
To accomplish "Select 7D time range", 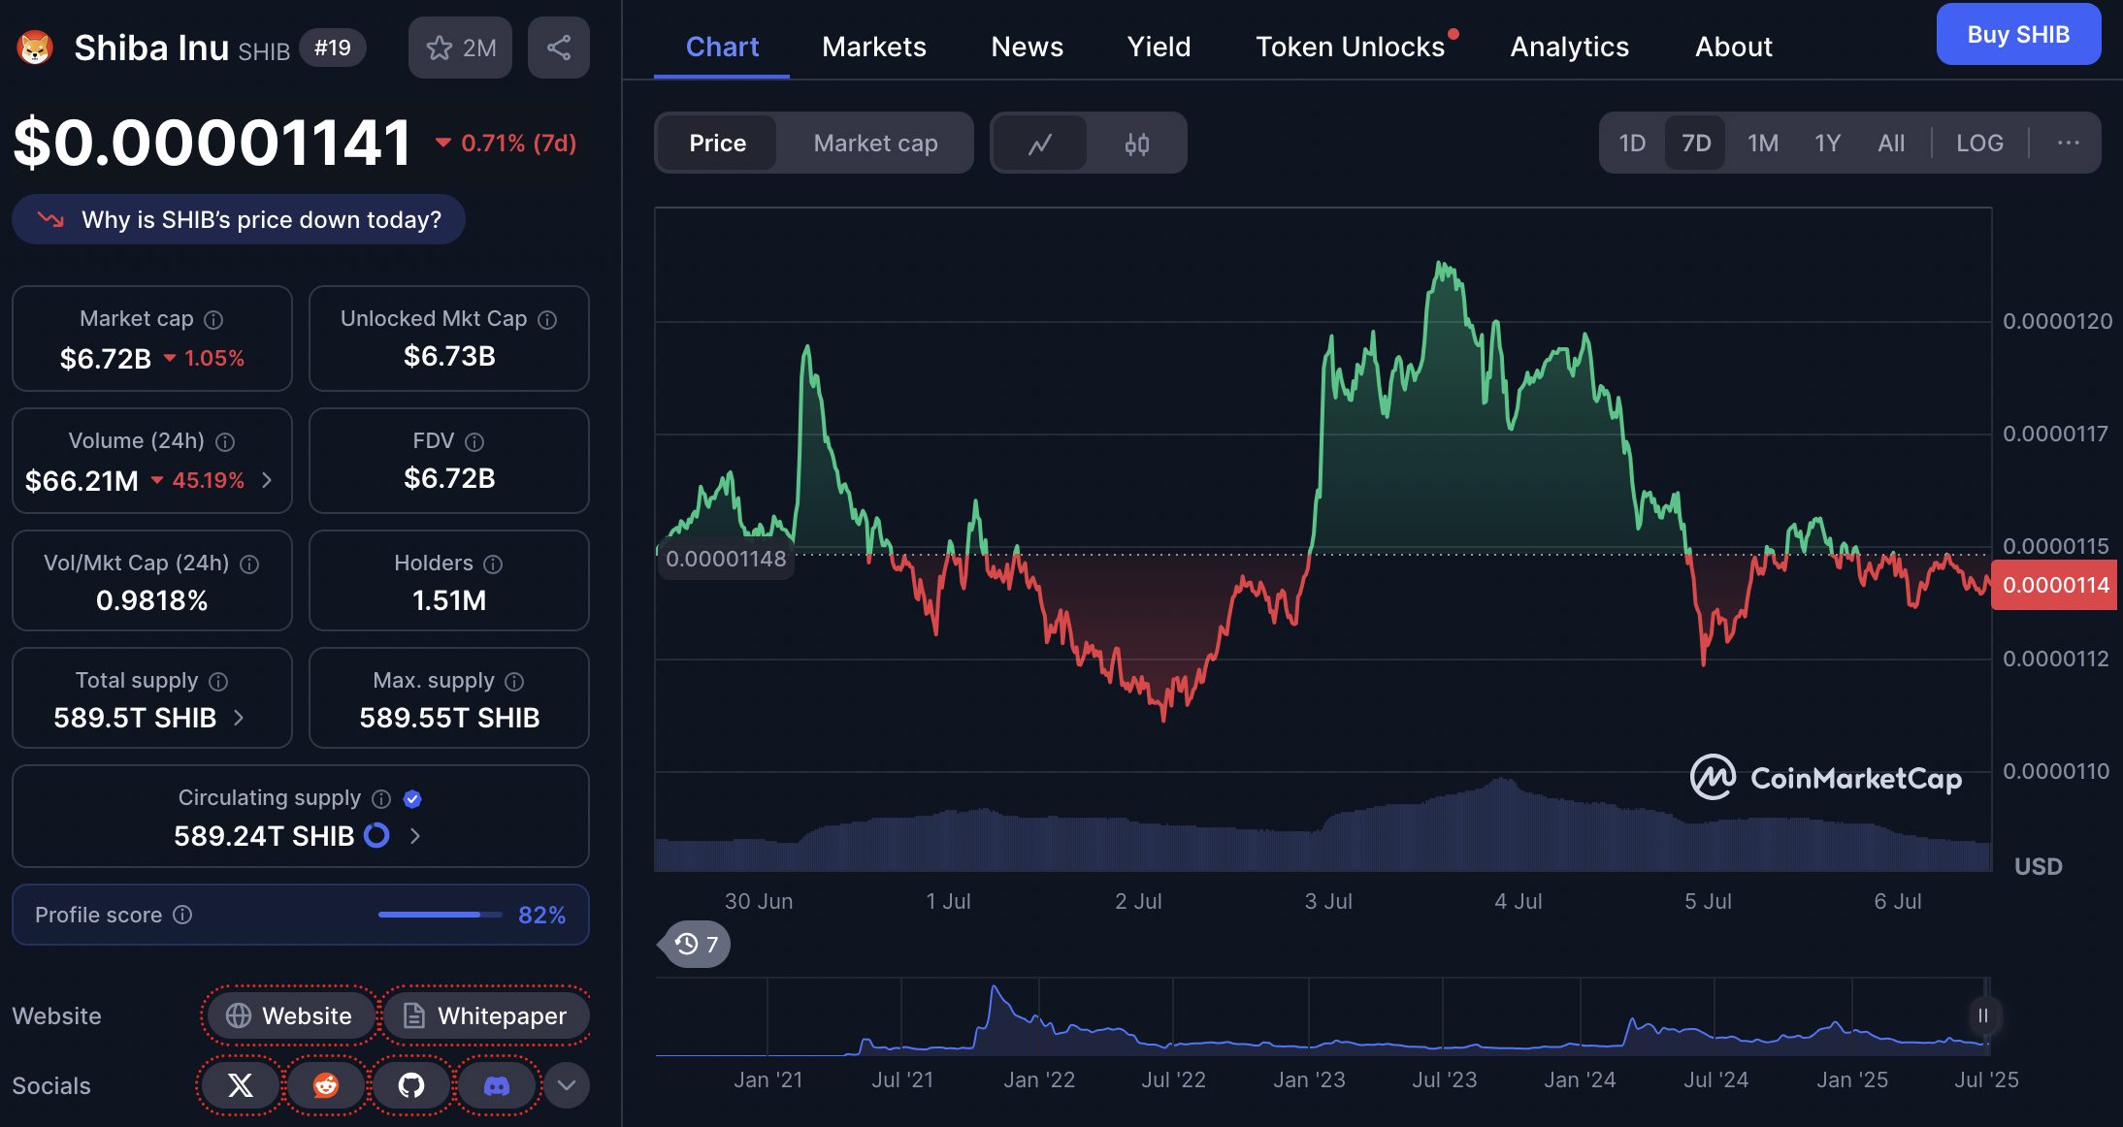I will (1696, 144).
